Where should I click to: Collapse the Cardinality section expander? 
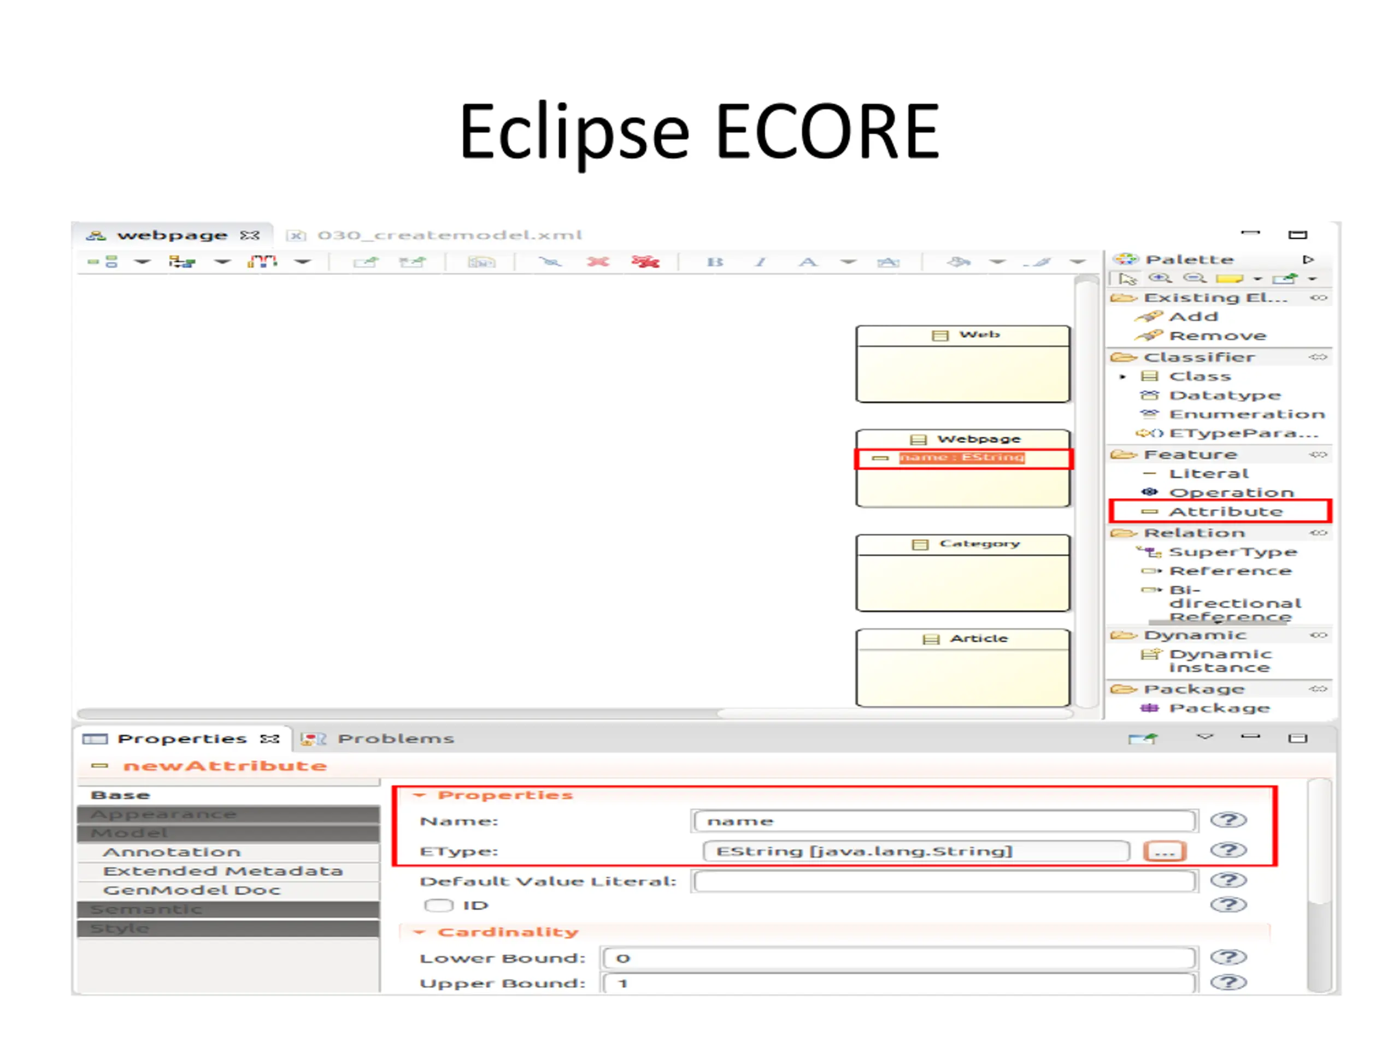[419, 933]
